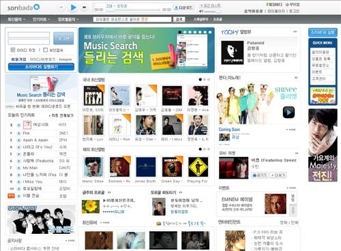The width and height of the screenshot is (341, 251).
Task: Adjust the player volume slider
Action: pyautogui.click(x=212, y=11)
